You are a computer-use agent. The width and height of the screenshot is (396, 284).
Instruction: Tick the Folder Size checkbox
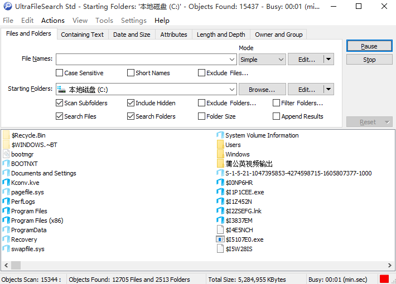tap(201, 116)
